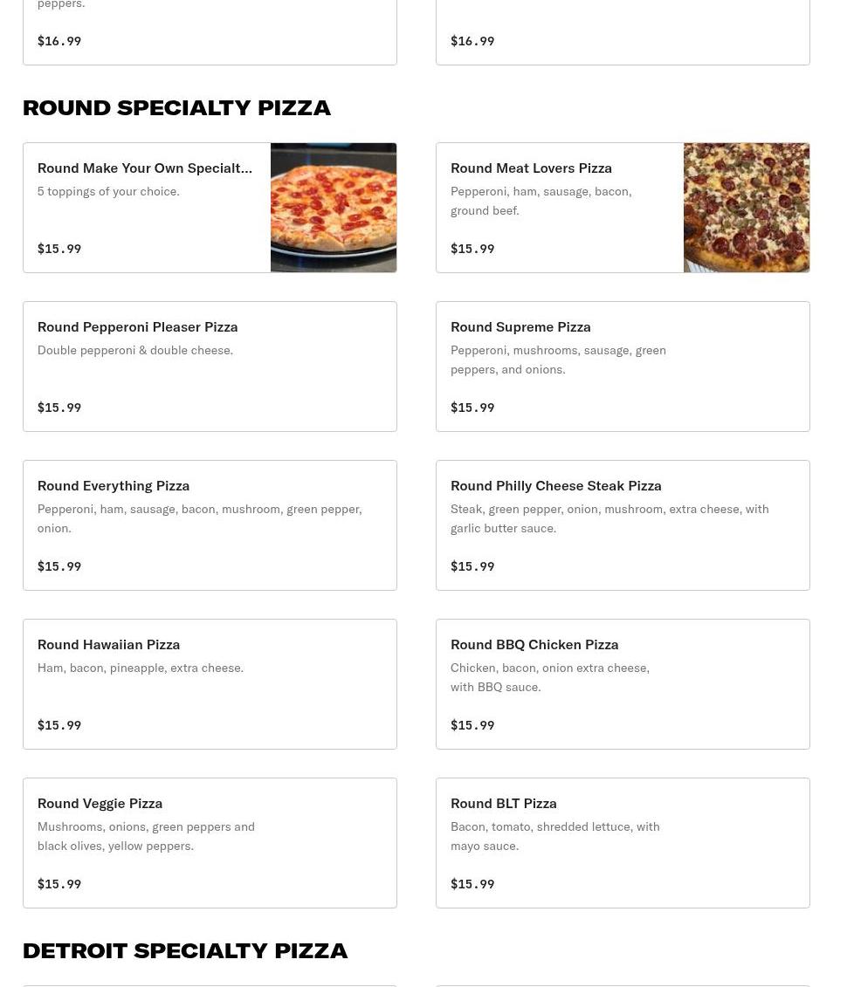Open the first item priced $16.99
847x987 pixels.
[x=210, y=32]
